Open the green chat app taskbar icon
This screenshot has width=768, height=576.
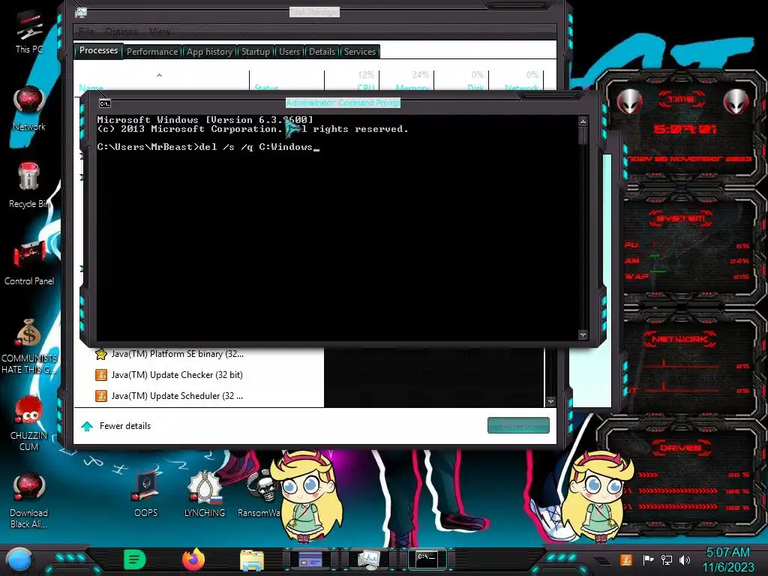pos(135,559)
